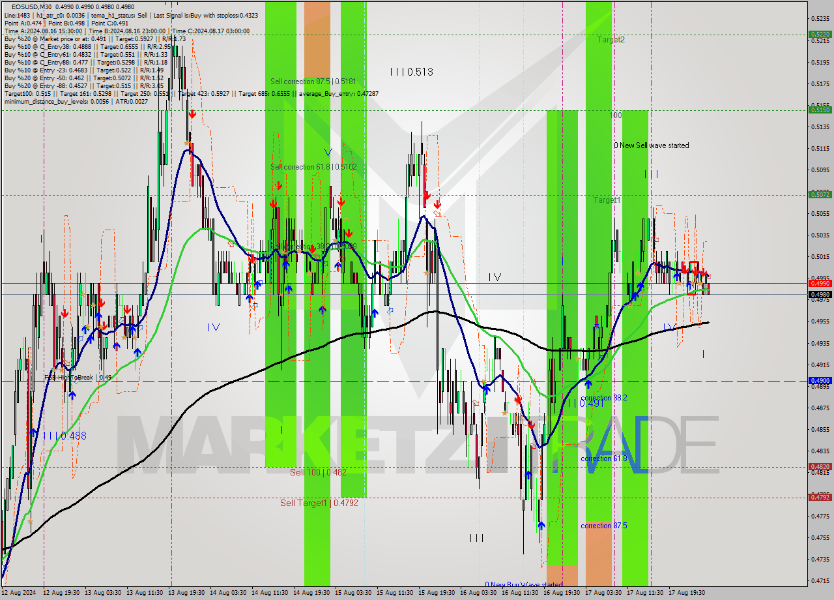
Task: Click the '0 New Sell wave started' annotation
Action: [x=652, y=145]
